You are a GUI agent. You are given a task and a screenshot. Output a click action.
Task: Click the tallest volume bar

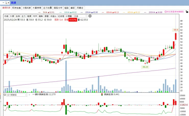tap(66, 76)
